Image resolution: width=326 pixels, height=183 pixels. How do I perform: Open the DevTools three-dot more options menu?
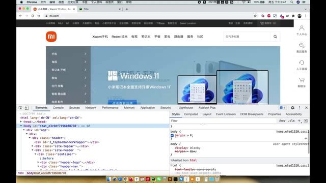300,108
